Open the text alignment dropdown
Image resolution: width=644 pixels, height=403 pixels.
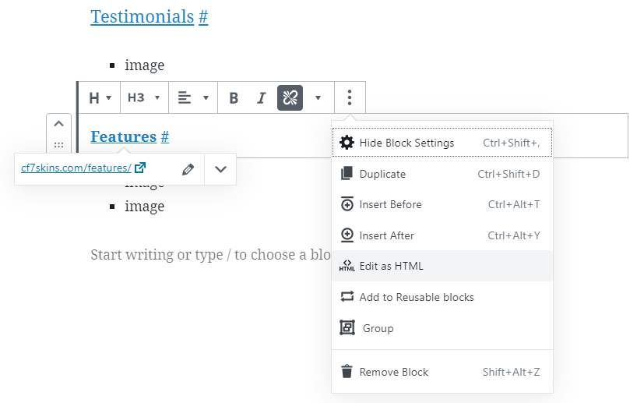point(192,98)
